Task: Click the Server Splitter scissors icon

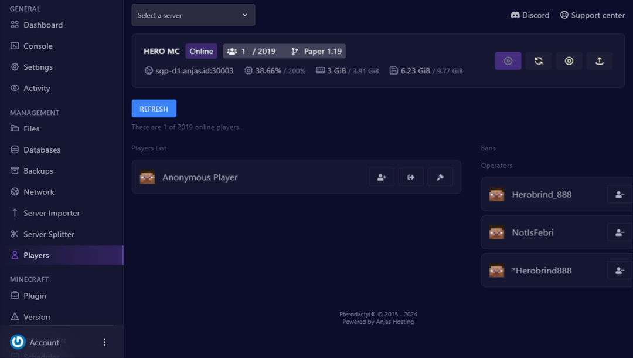Action: 15,234
